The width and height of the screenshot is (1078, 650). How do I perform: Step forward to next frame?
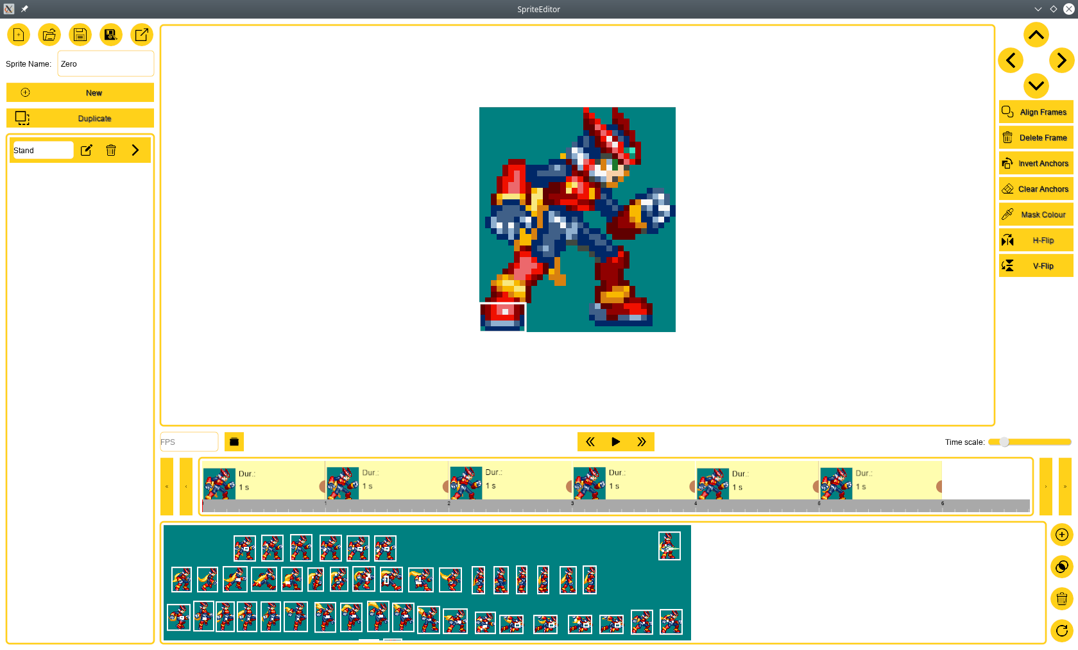(642, 442)
